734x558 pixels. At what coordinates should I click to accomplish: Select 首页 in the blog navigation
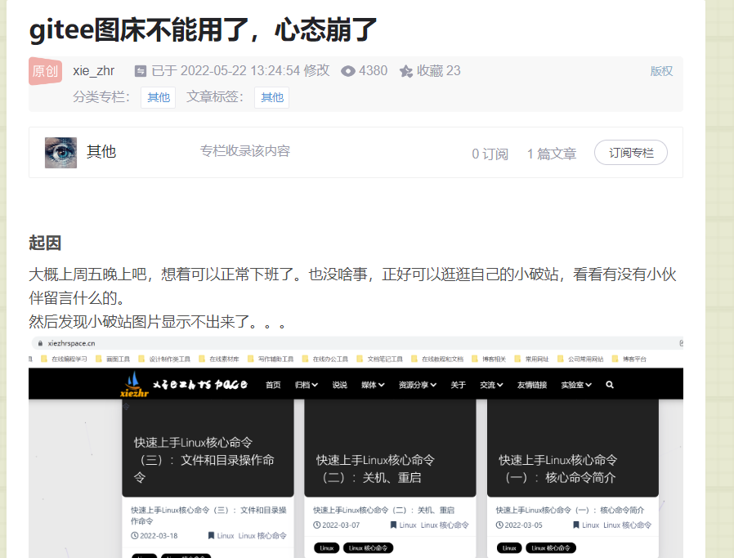tap(273, 385)
